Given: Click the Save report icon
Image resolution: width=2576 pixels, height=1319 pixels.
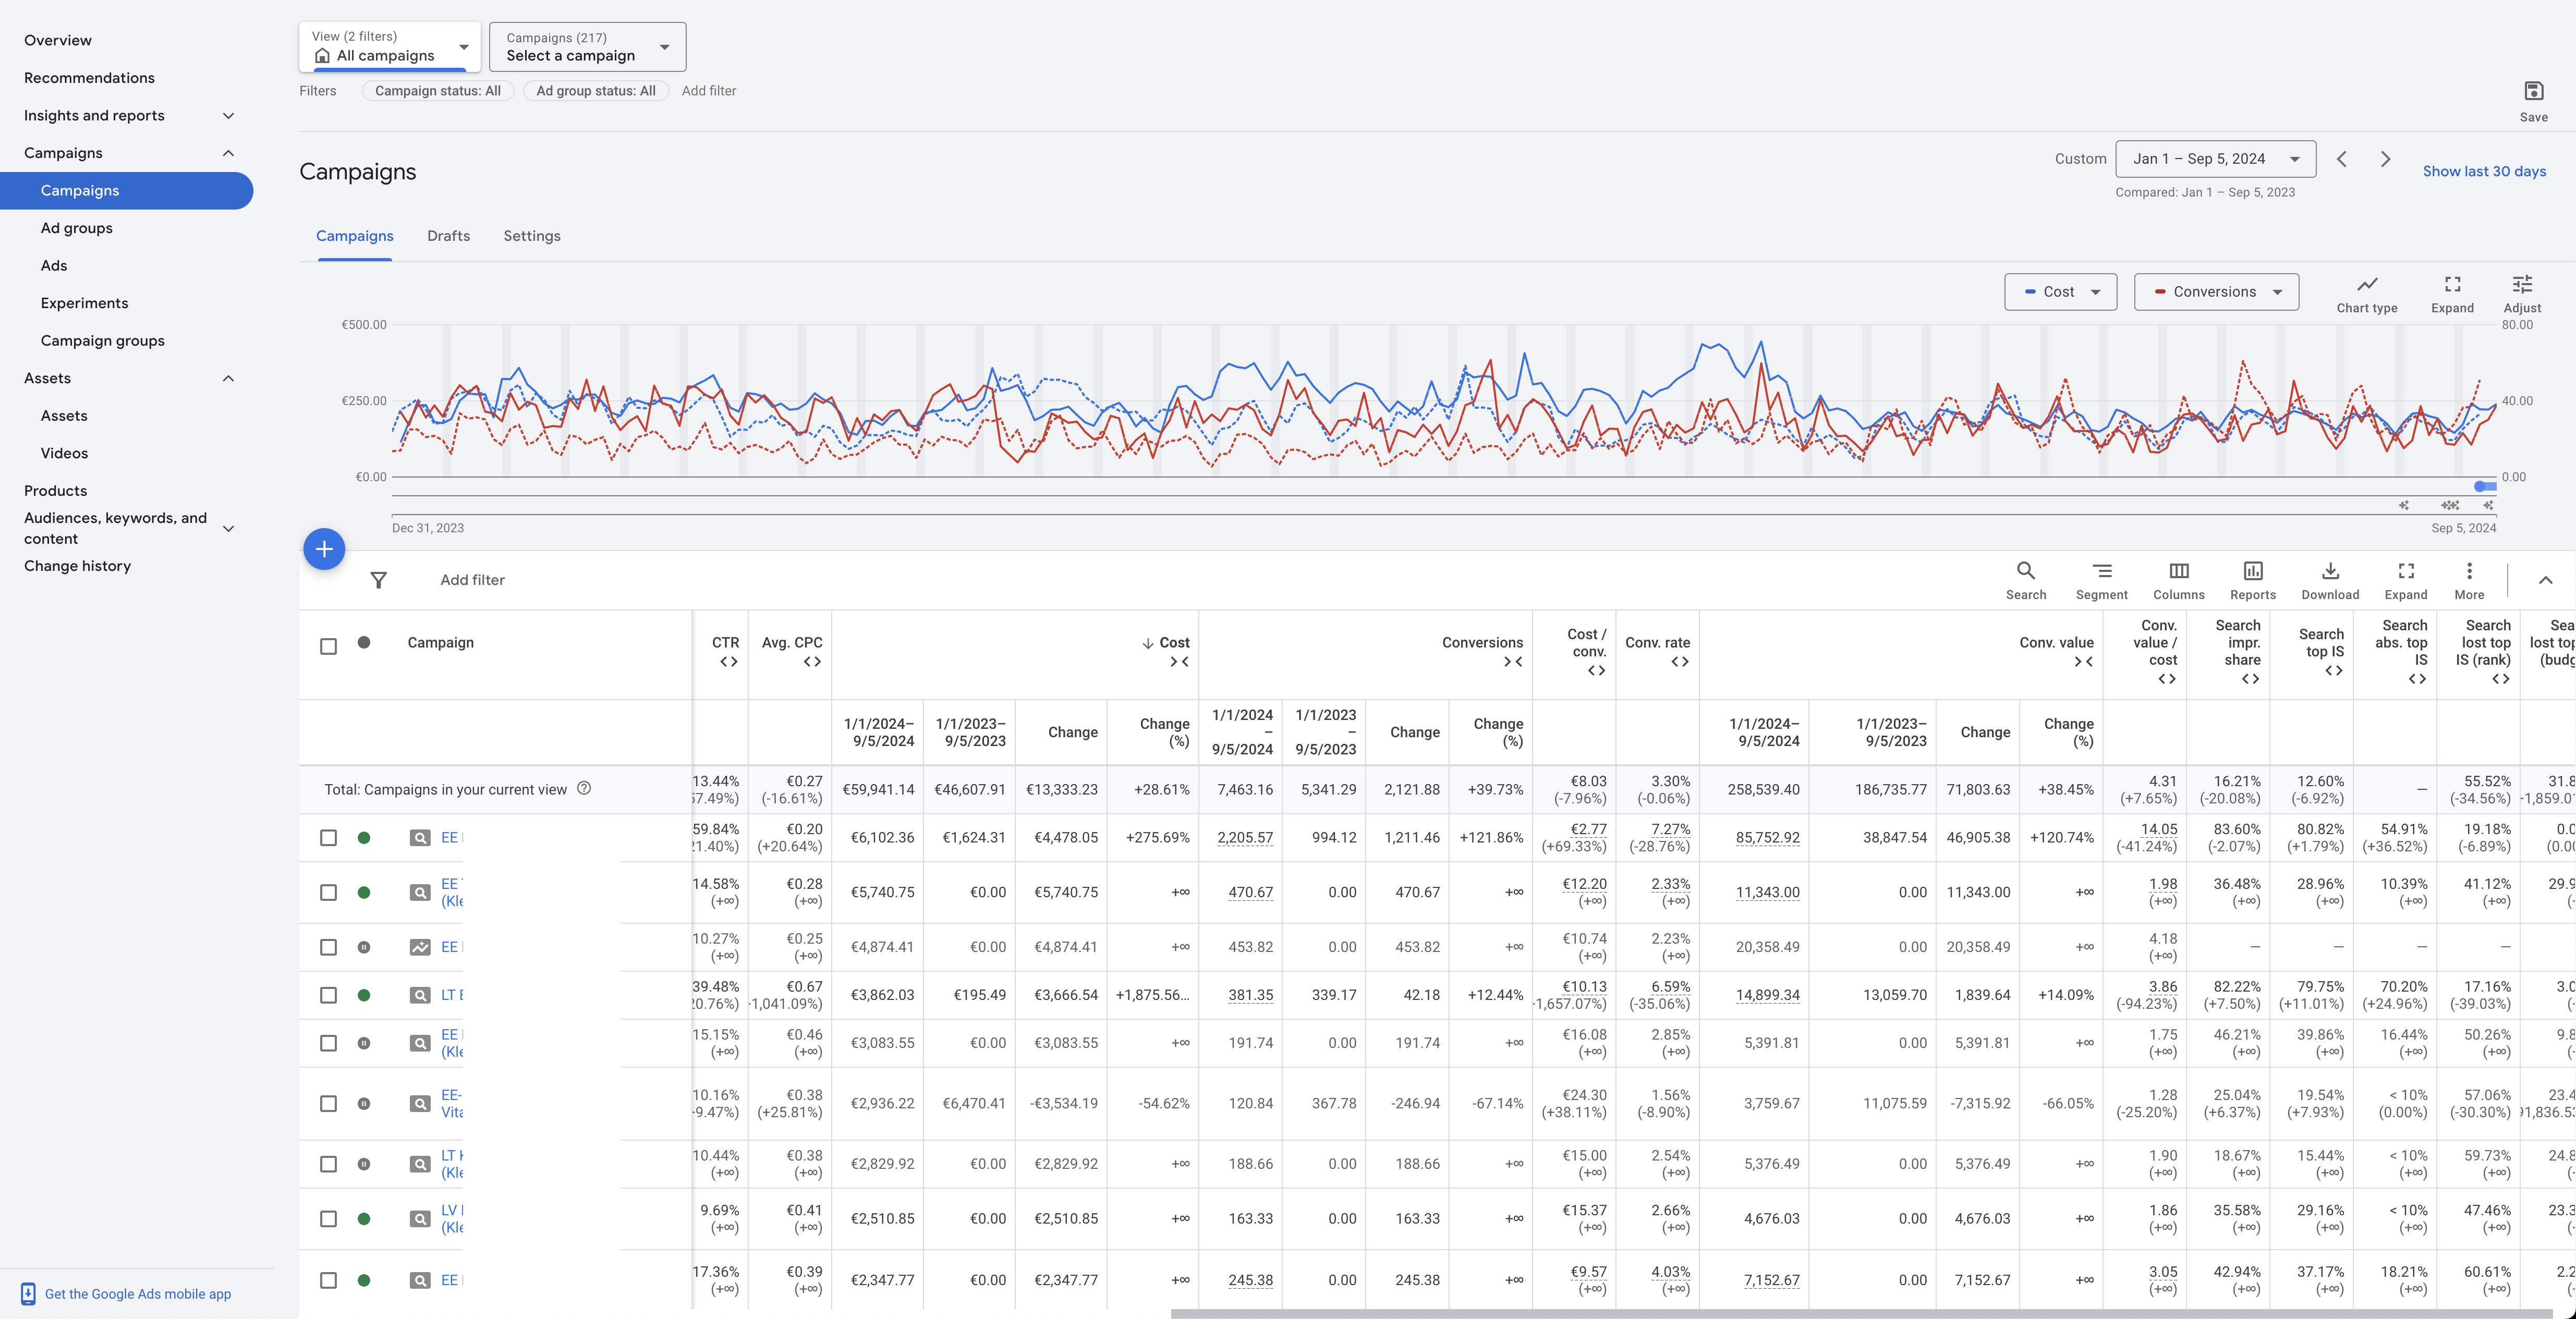Looking at the screenshot, I should coord(2533,91).
